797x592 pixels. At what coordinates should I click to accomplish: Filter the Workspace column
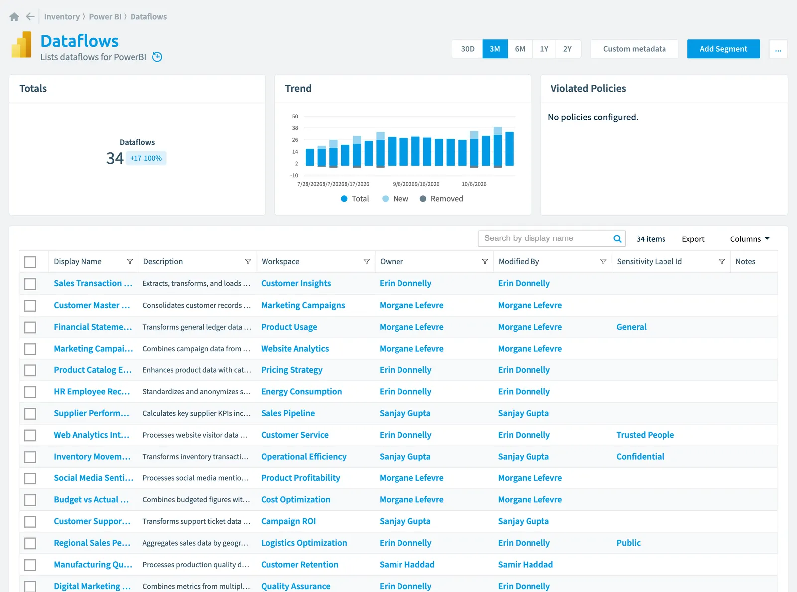tap(366, 262)
